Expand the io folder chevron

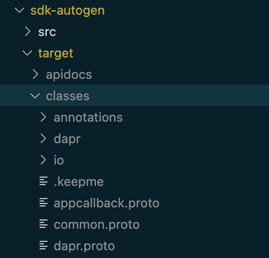click(43, 160)
